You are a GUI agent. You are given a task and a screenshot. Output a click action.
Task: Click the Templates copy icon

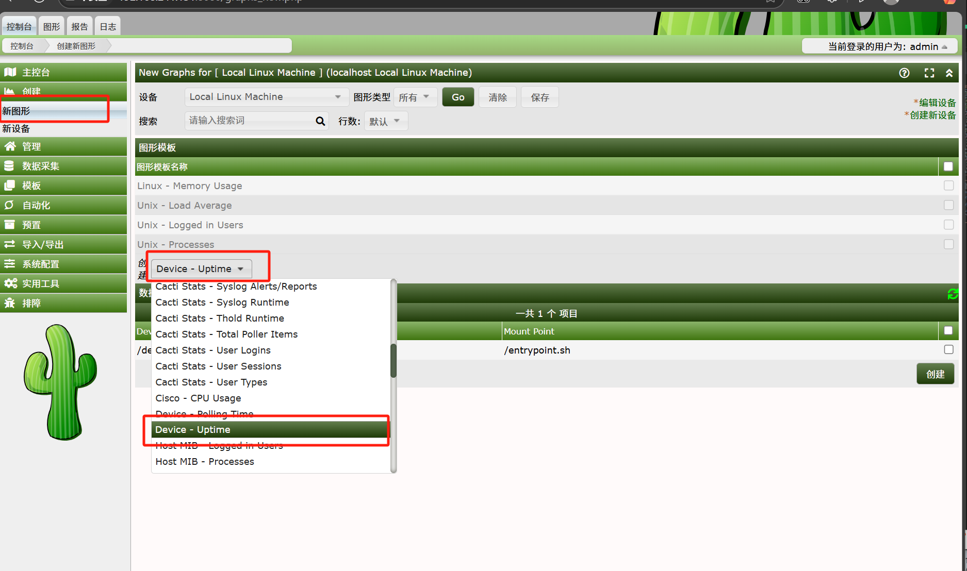point(9,186)
